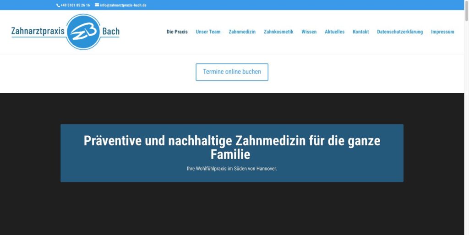Click the Termine online buchen button

pyautogui.click(x=232, y=72)
